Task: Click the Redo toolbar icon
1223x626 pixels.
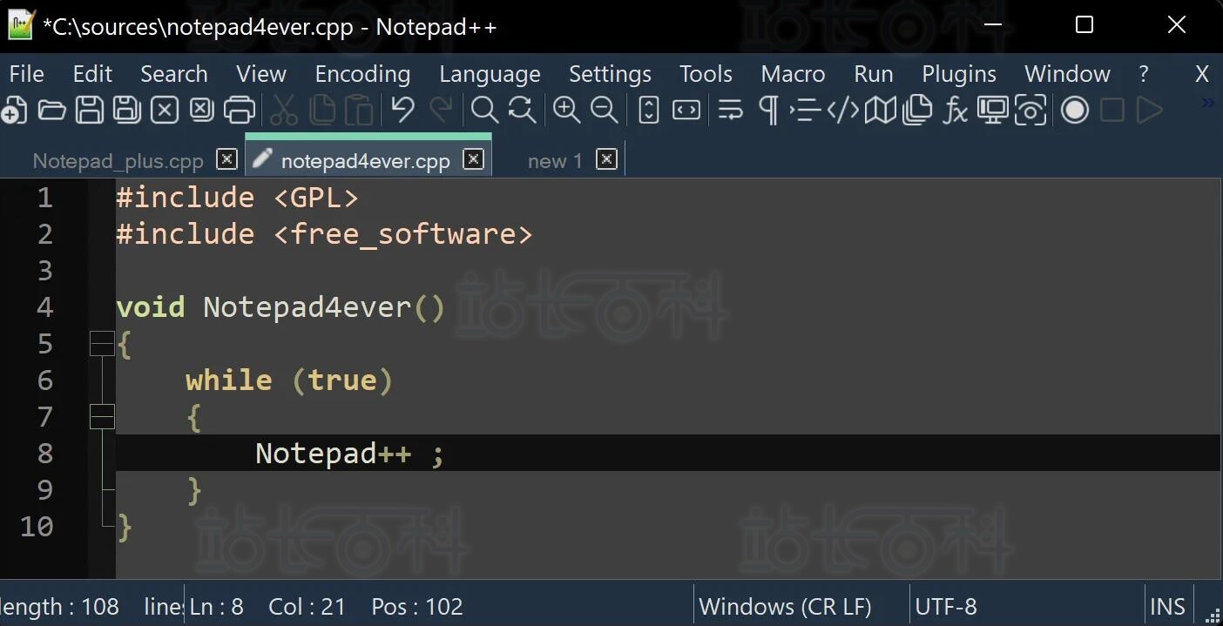Action: click(441, 111)
